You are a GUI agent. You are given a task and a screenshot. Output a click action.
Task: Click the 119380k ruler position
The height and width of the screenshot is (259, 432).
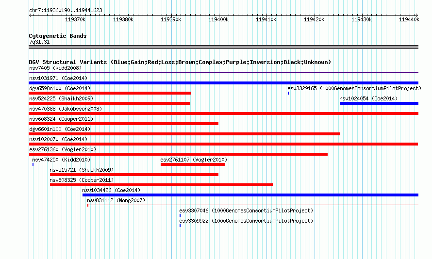pos(123,19)
